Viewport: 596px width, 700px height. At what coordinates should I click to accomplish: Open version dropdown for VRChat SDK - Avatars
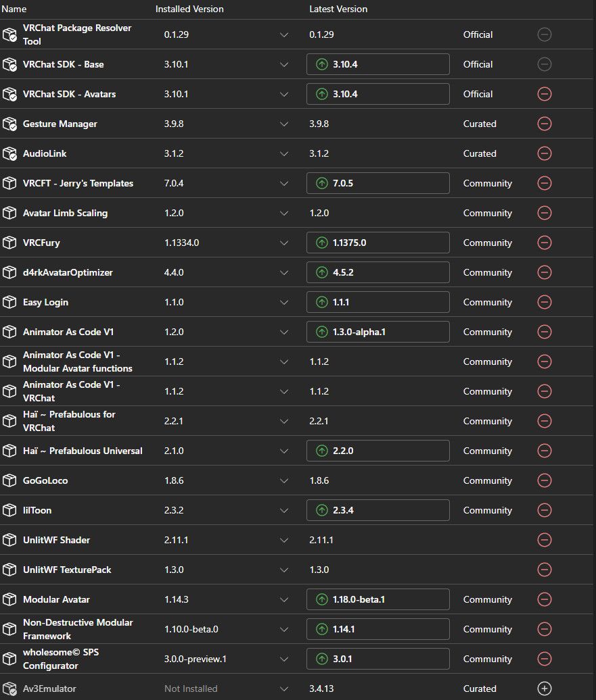point(284,94)
